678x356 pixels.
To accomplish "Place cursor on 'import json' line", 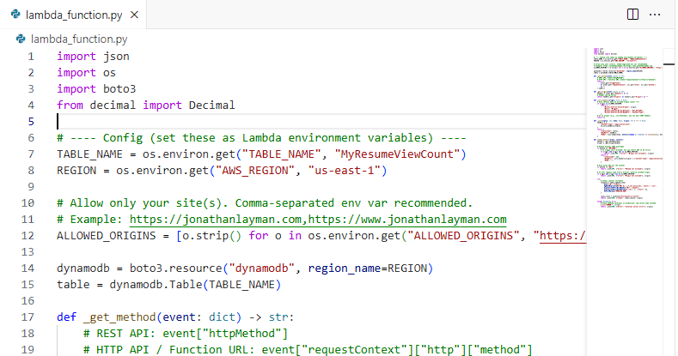I will click(x=93, y=57).
